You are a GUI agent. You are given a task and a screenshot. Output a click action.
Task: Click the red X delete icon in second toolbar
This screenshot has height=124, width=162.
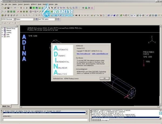18,12
